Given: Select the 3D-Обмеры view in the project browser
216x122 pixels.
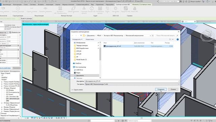Looking at the screenshot, I should pyautogui.click(x=10, y=90).
